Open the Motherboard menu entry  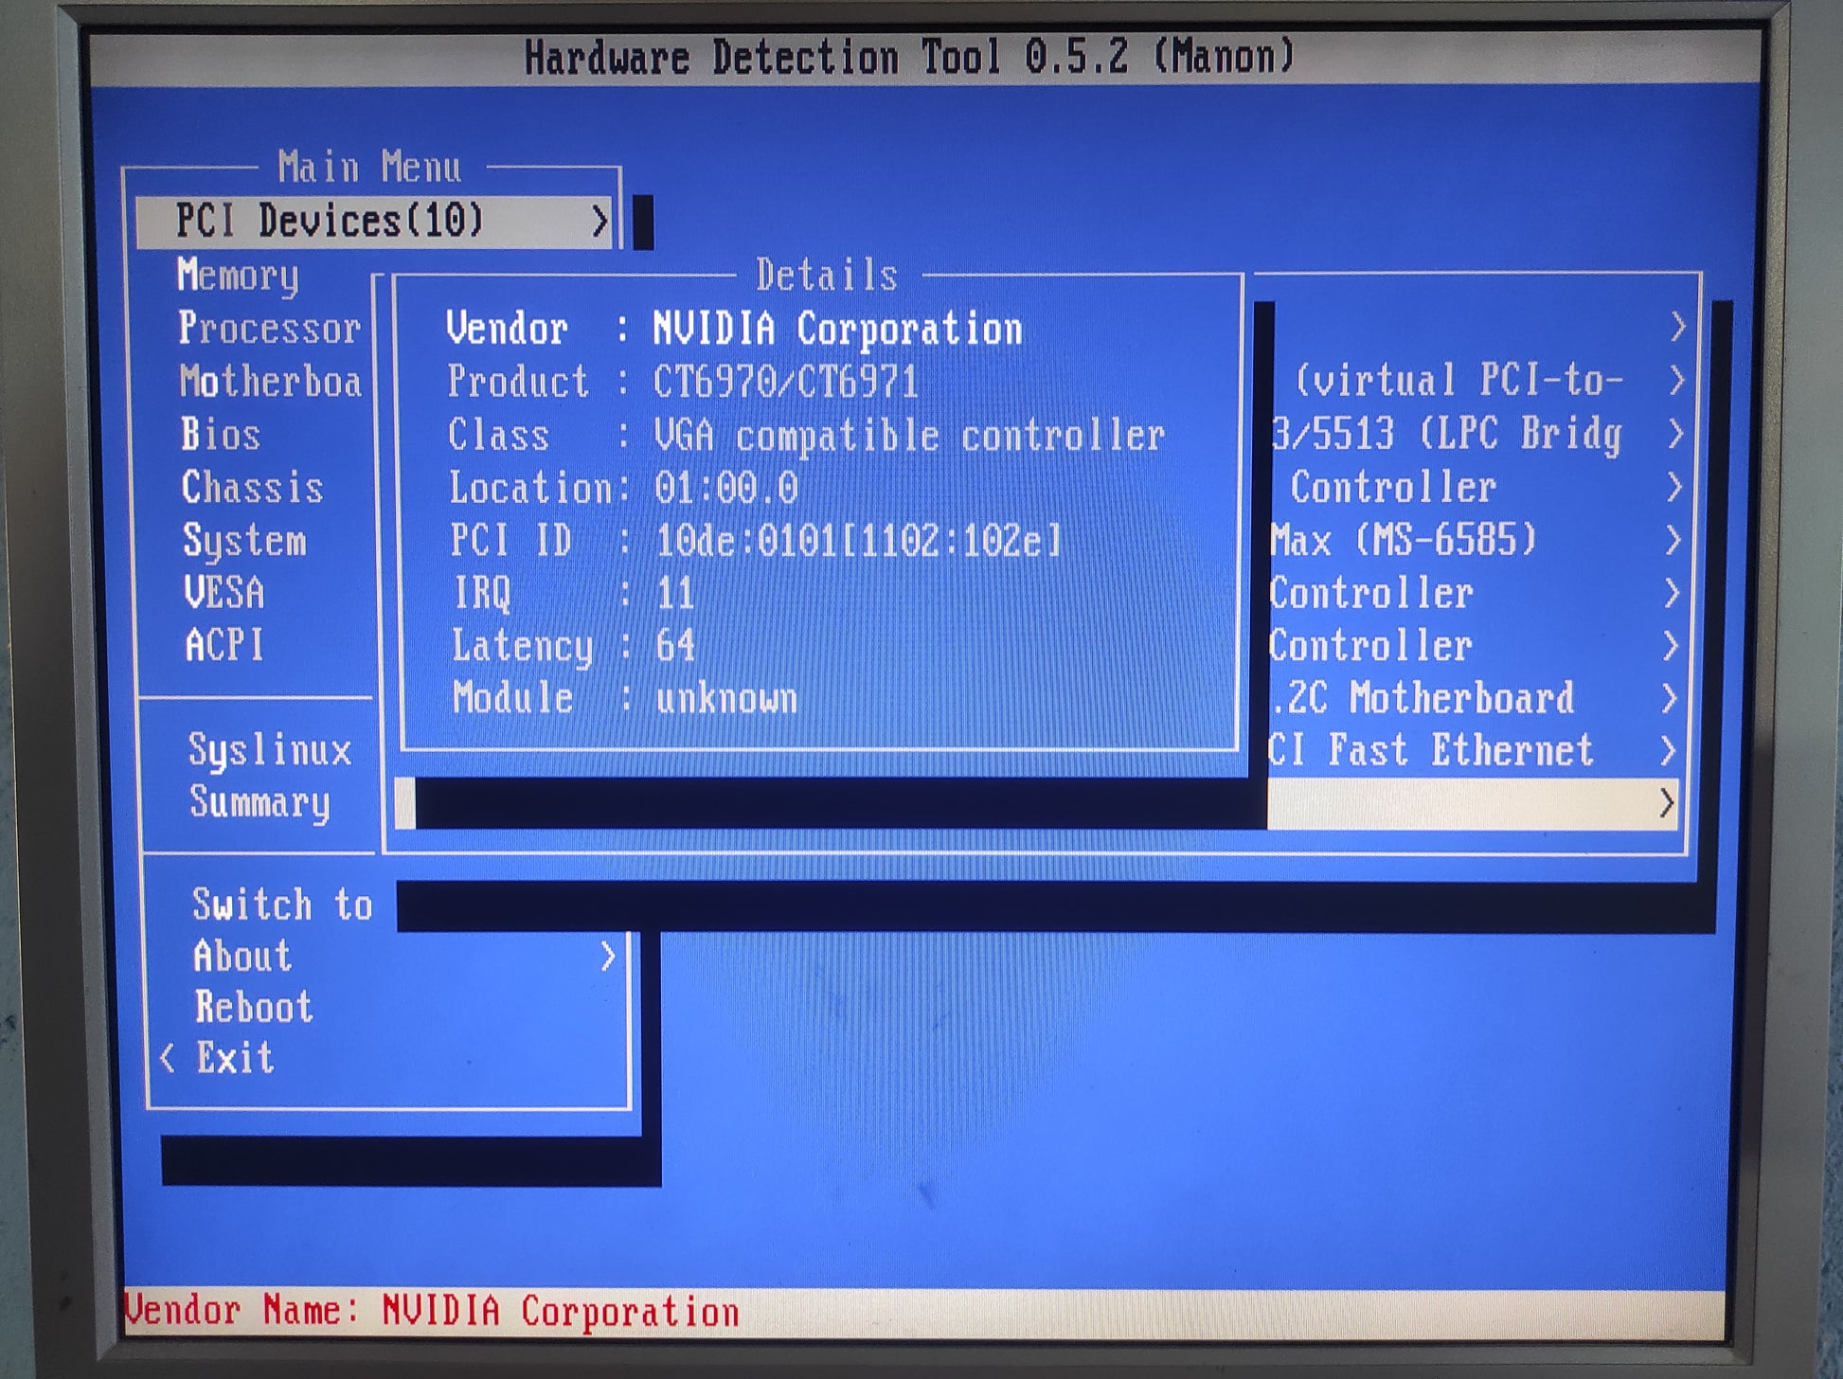pos(271,382)
